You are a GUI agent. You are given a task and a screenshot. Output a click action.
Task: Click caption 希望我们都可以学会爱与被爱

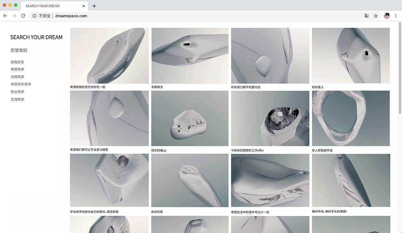89,150
